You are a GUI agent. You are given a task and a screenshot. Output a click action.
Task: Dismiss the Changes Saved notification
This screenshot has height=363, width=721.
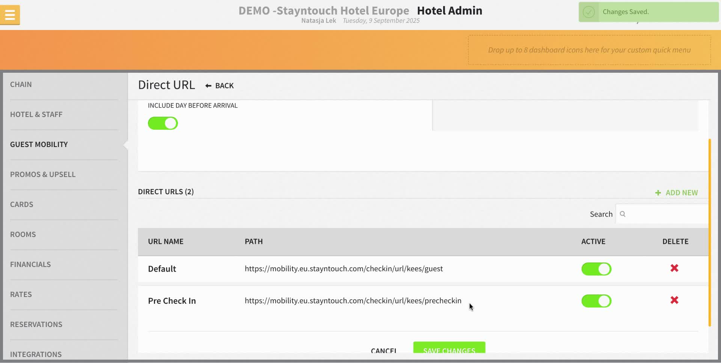pyautogui.click(x=649, y=12)
